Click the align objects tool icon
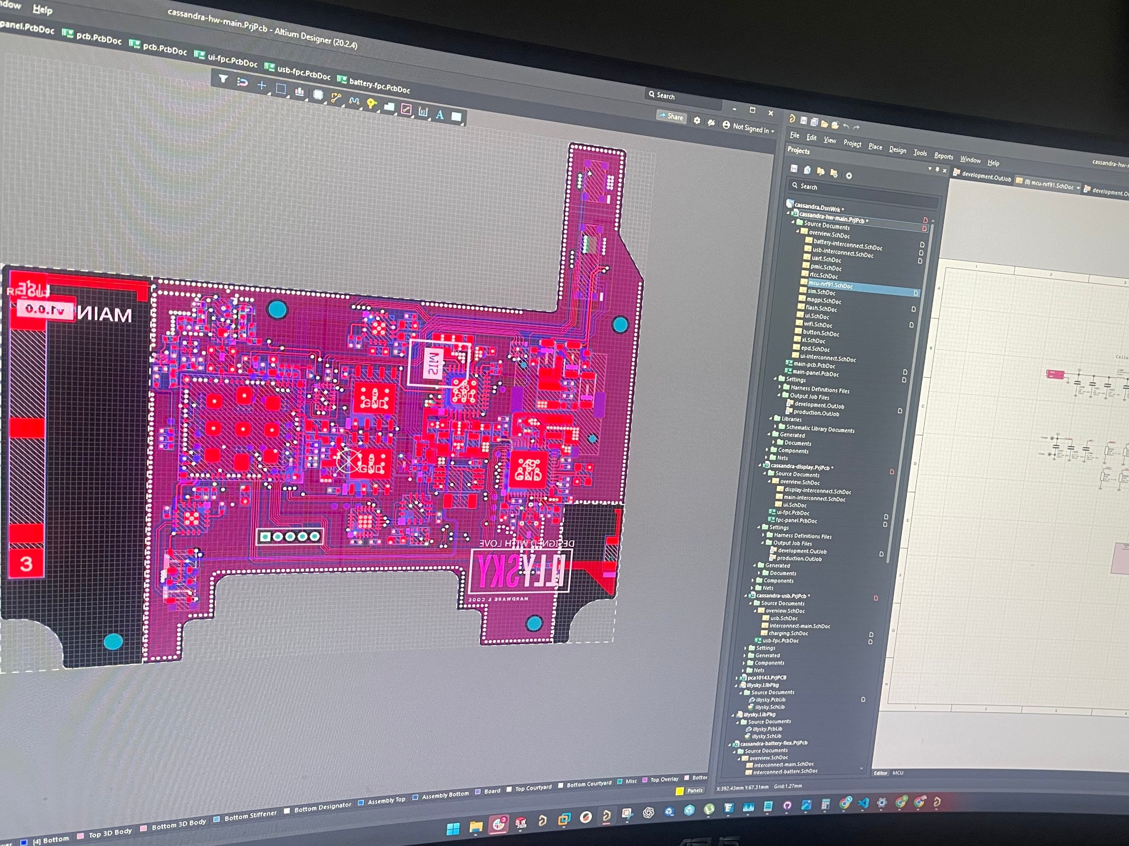The width and height of the screenshot is (1129, 846). click(299, 92)
